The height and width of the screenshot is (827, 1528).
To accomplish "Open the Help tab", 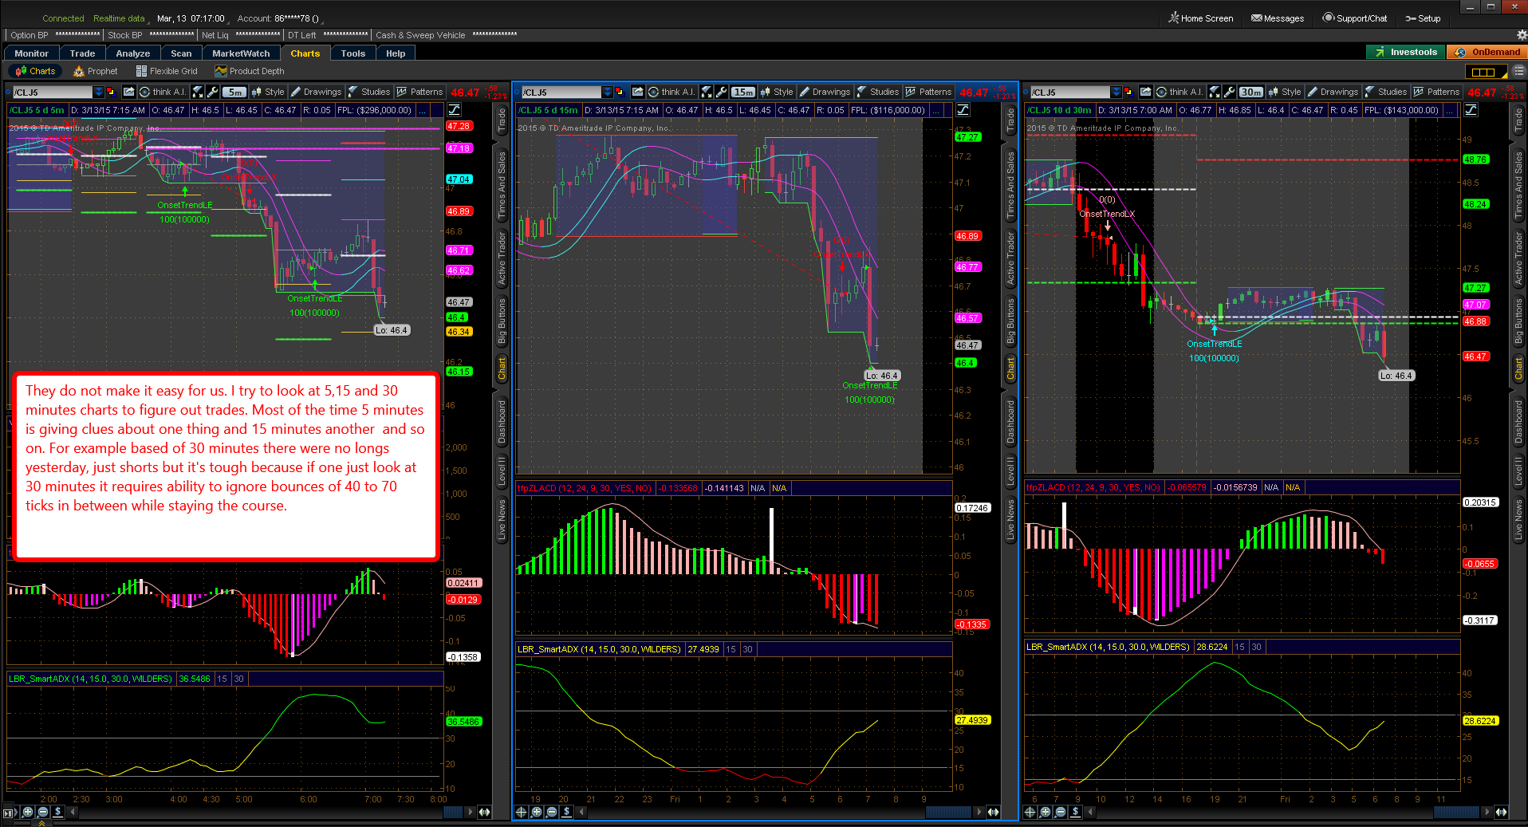I will [396, 53].
